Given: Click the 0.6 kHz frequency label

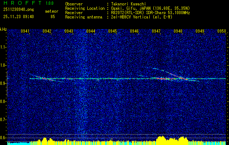Looking at the screenshot, I should click(x=3, y=138).
